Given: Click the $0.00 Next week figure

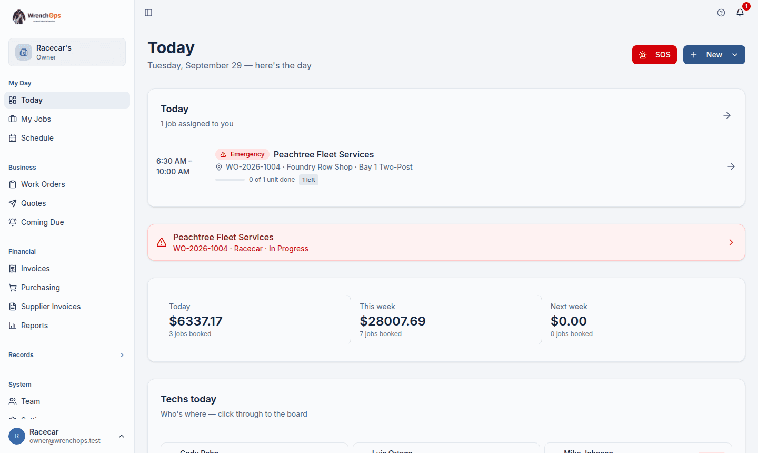Looking at the screenshot, I should (568, 321).
